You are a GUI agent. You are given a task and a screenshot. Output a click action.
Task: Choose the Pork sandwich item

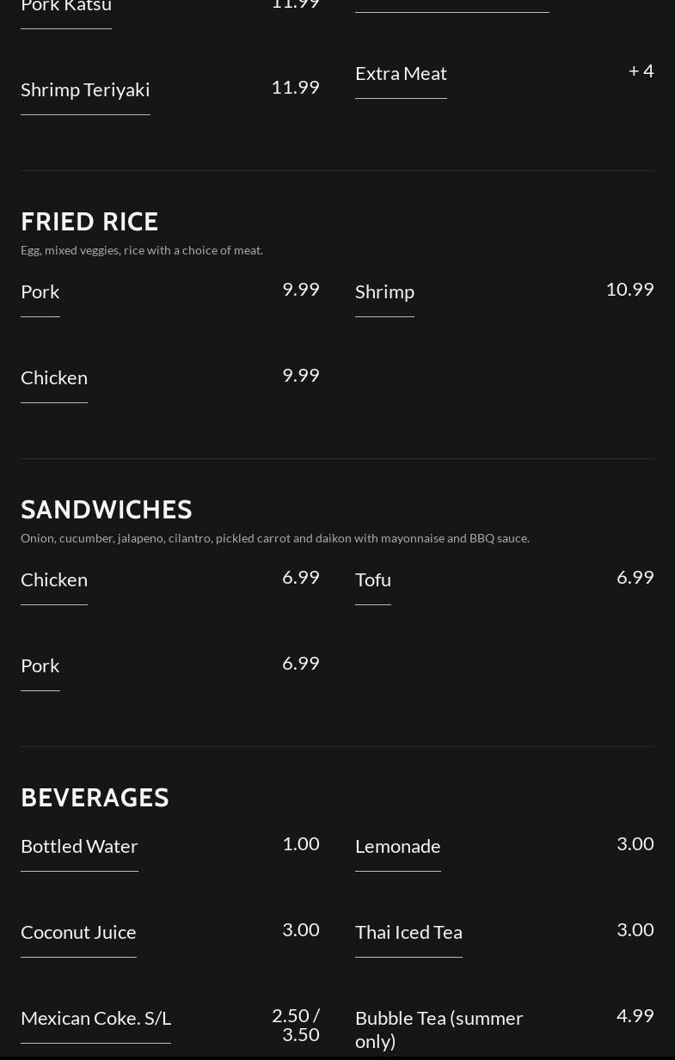(40, 665)
